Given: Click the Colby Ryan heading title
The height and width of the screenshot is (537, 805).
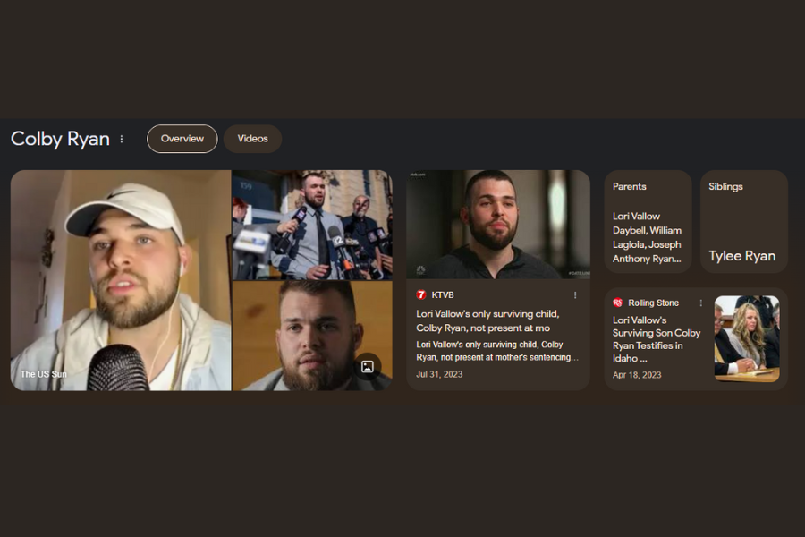Looking at the screenshot, I should tap(60, 139).
